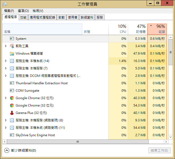Click gear icon of 服務主機: 本機系統 (網路受限) (11)
Screen dimensions: 175x159
pyautogui.click(x=12, y=128)
